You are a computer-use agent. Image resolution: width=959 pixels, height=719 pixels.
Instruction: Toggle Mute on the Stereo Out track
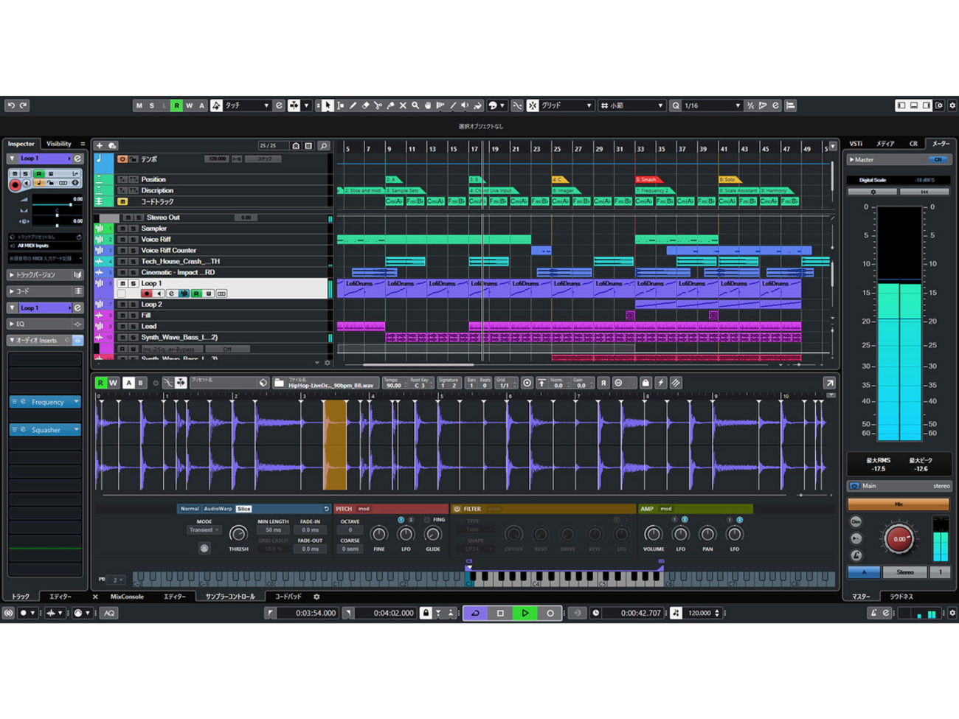[x=128, y=218]
